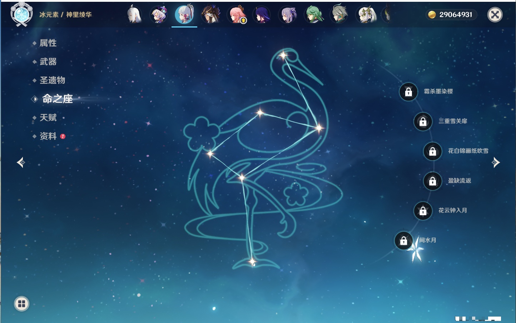The height and width of the screenshot is (323, 516).
Task: Open the 资料 profile tab
Action: [x=48, y=136]
